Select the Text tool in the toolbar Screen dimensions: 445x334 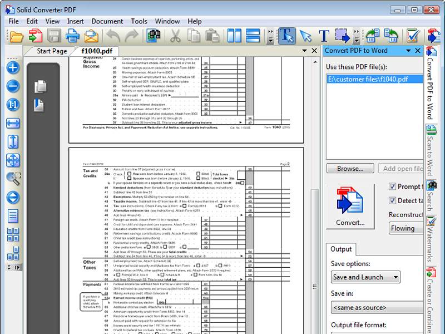pos(324,35)
